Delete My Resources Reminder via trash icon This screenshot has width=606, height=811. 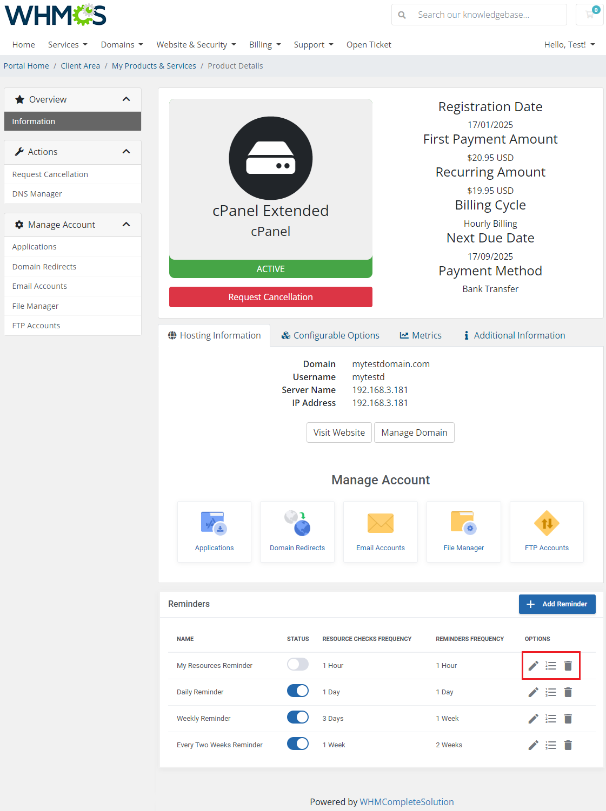pos(568,666)
